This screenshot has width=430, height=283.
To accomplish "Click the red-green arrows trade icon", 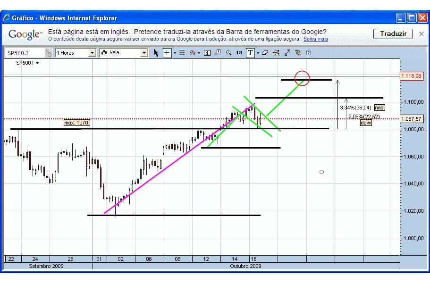I will pyautogui.click(x=287, y=53).
